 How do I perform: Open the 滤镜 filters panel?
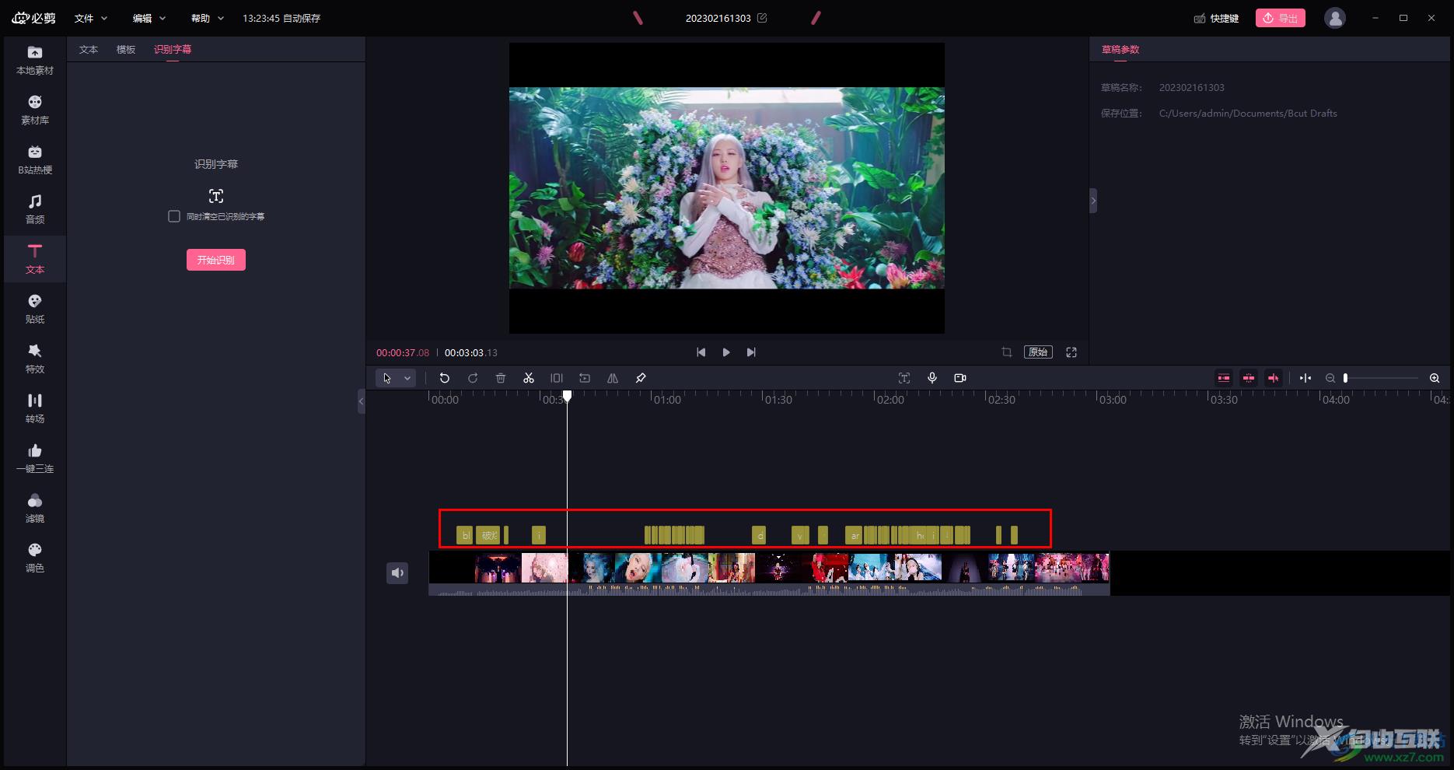coord(35,508)
